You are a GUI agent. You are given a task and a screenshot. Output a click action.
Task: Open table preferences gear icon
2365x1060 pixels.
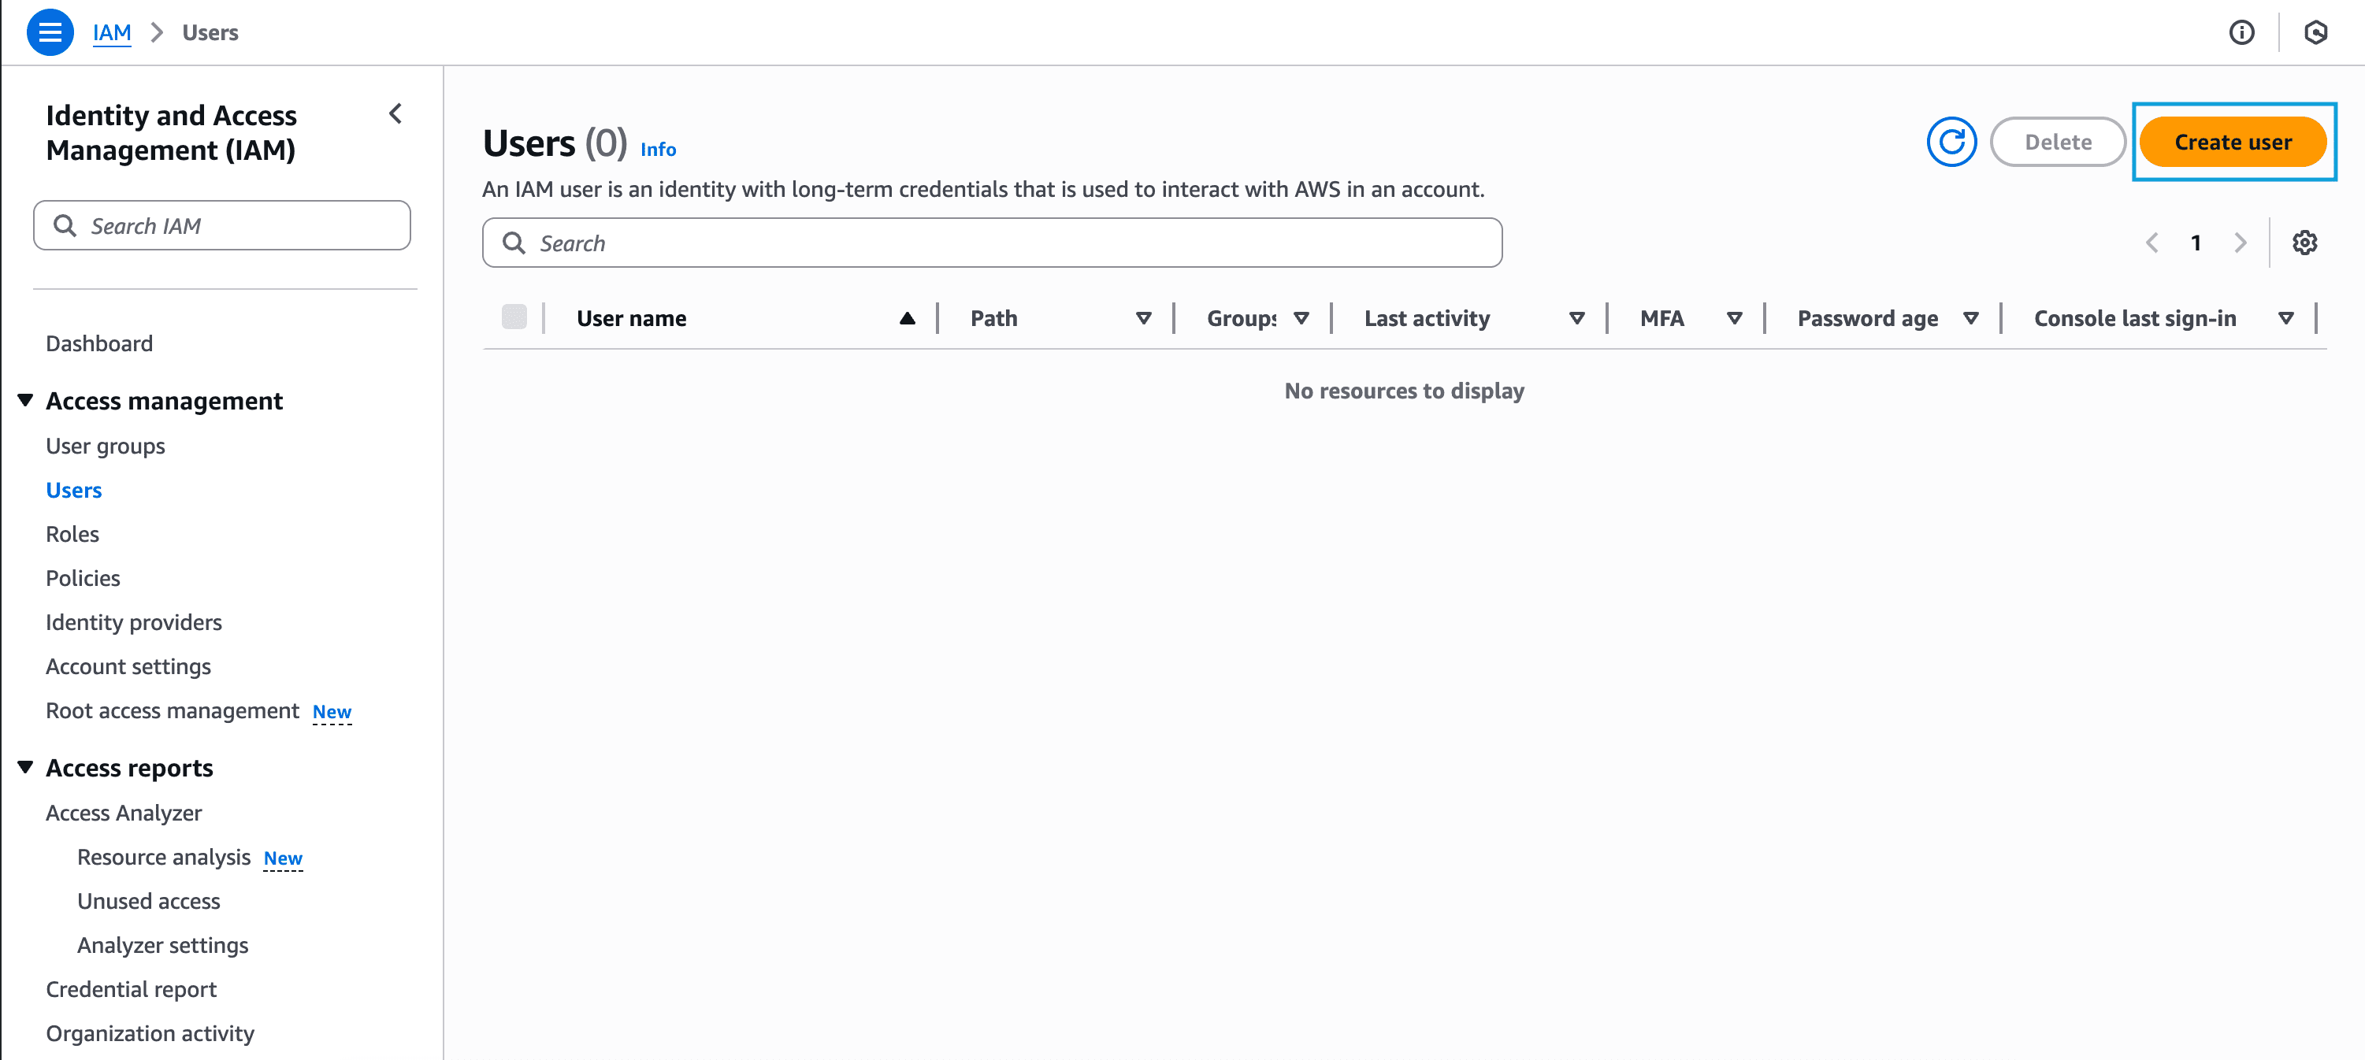pyautogui.click(x=2304, y=243)
